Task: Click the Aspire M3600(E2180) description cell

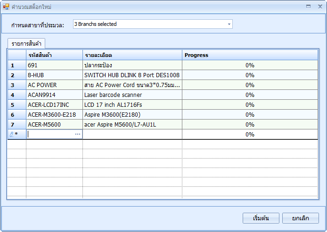Action: click(132, 115)
